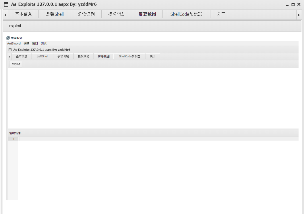Open the 窗口 menu
304x214 pixels.
click(x=35, y=43)
